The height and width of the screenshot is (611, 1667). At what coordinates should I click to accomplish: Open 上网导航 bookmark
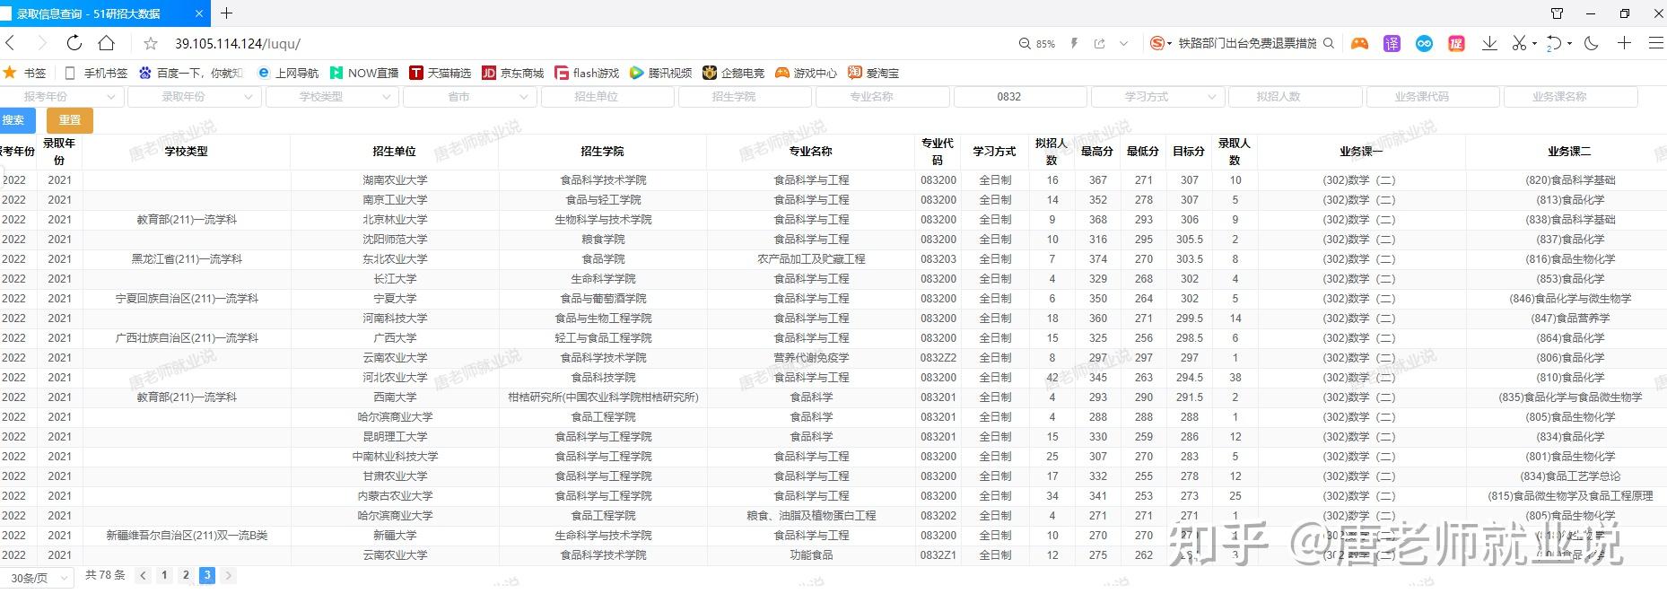coord(288,73)
